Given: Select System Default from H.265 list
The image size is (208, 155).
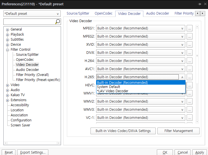Looking at the screenshot, I should coord(108,87).
